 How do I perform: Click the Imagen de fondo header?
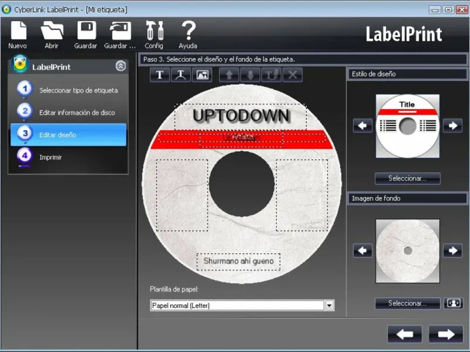[407, 198]
